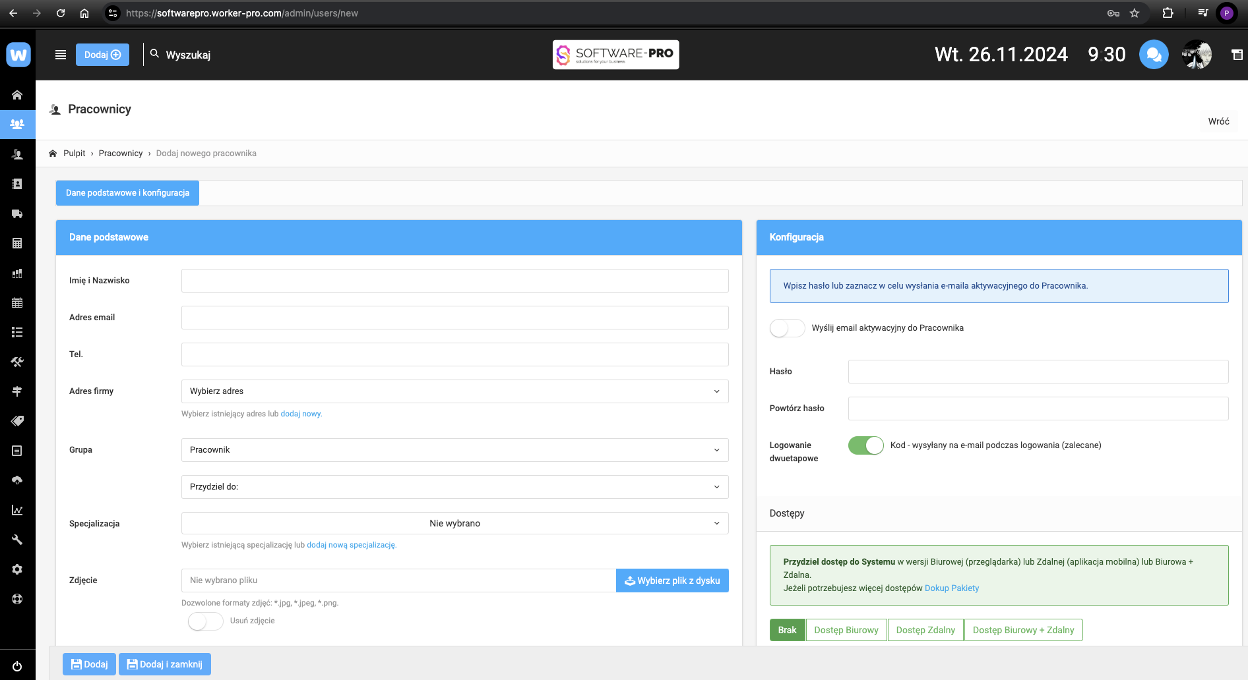Open the settings gear icon in the sidebar

coord(17,569)
